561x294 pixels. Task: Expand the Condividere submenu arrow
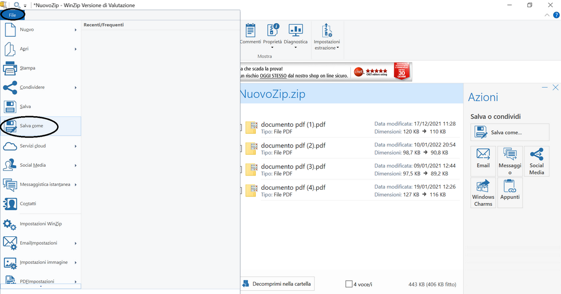pyautogui.click(x=75, y=88)
